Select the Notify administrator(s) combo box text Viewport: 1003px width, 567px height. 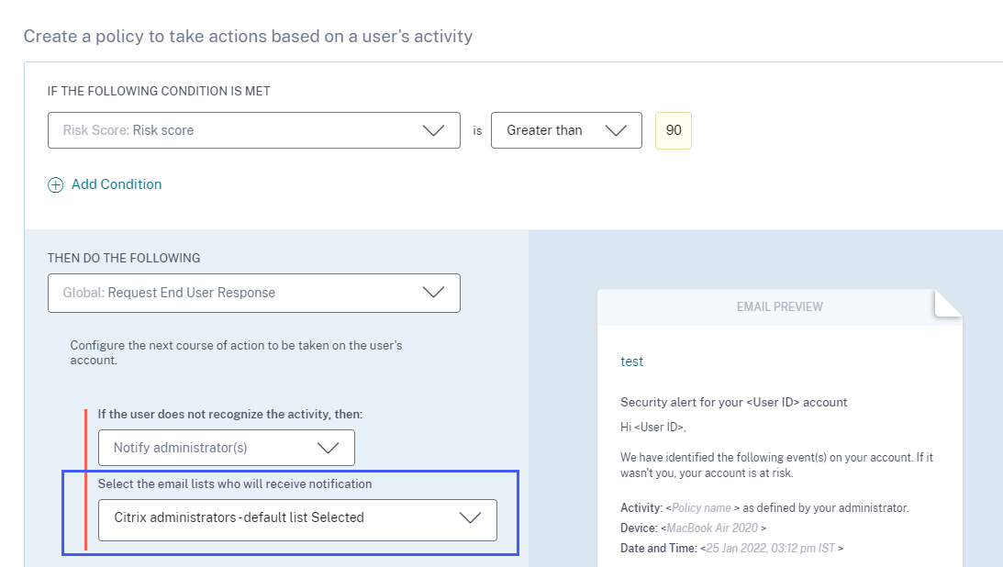click(180, 448)
